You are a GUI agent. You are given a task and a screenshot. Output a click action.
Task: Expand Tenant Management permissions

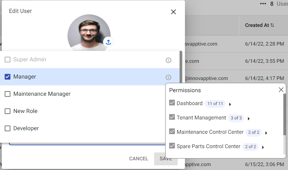248,118
